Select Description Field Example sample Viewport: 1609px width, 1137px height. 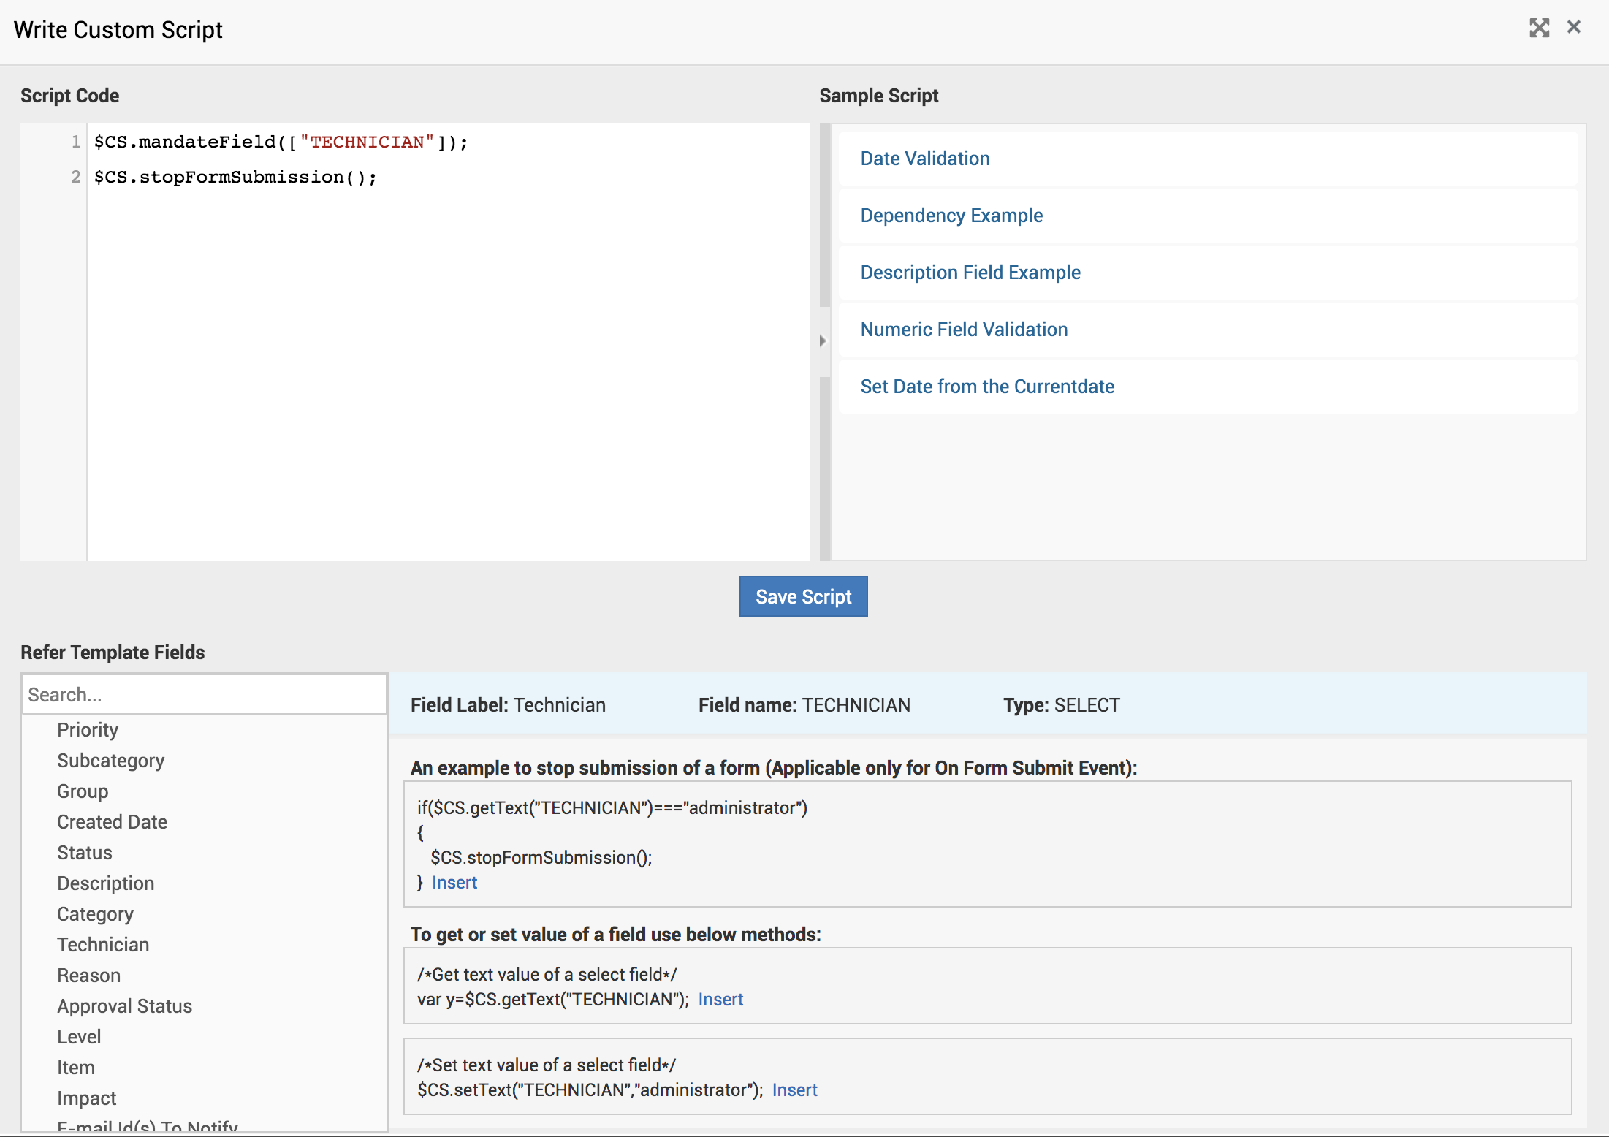coord(970,273)
